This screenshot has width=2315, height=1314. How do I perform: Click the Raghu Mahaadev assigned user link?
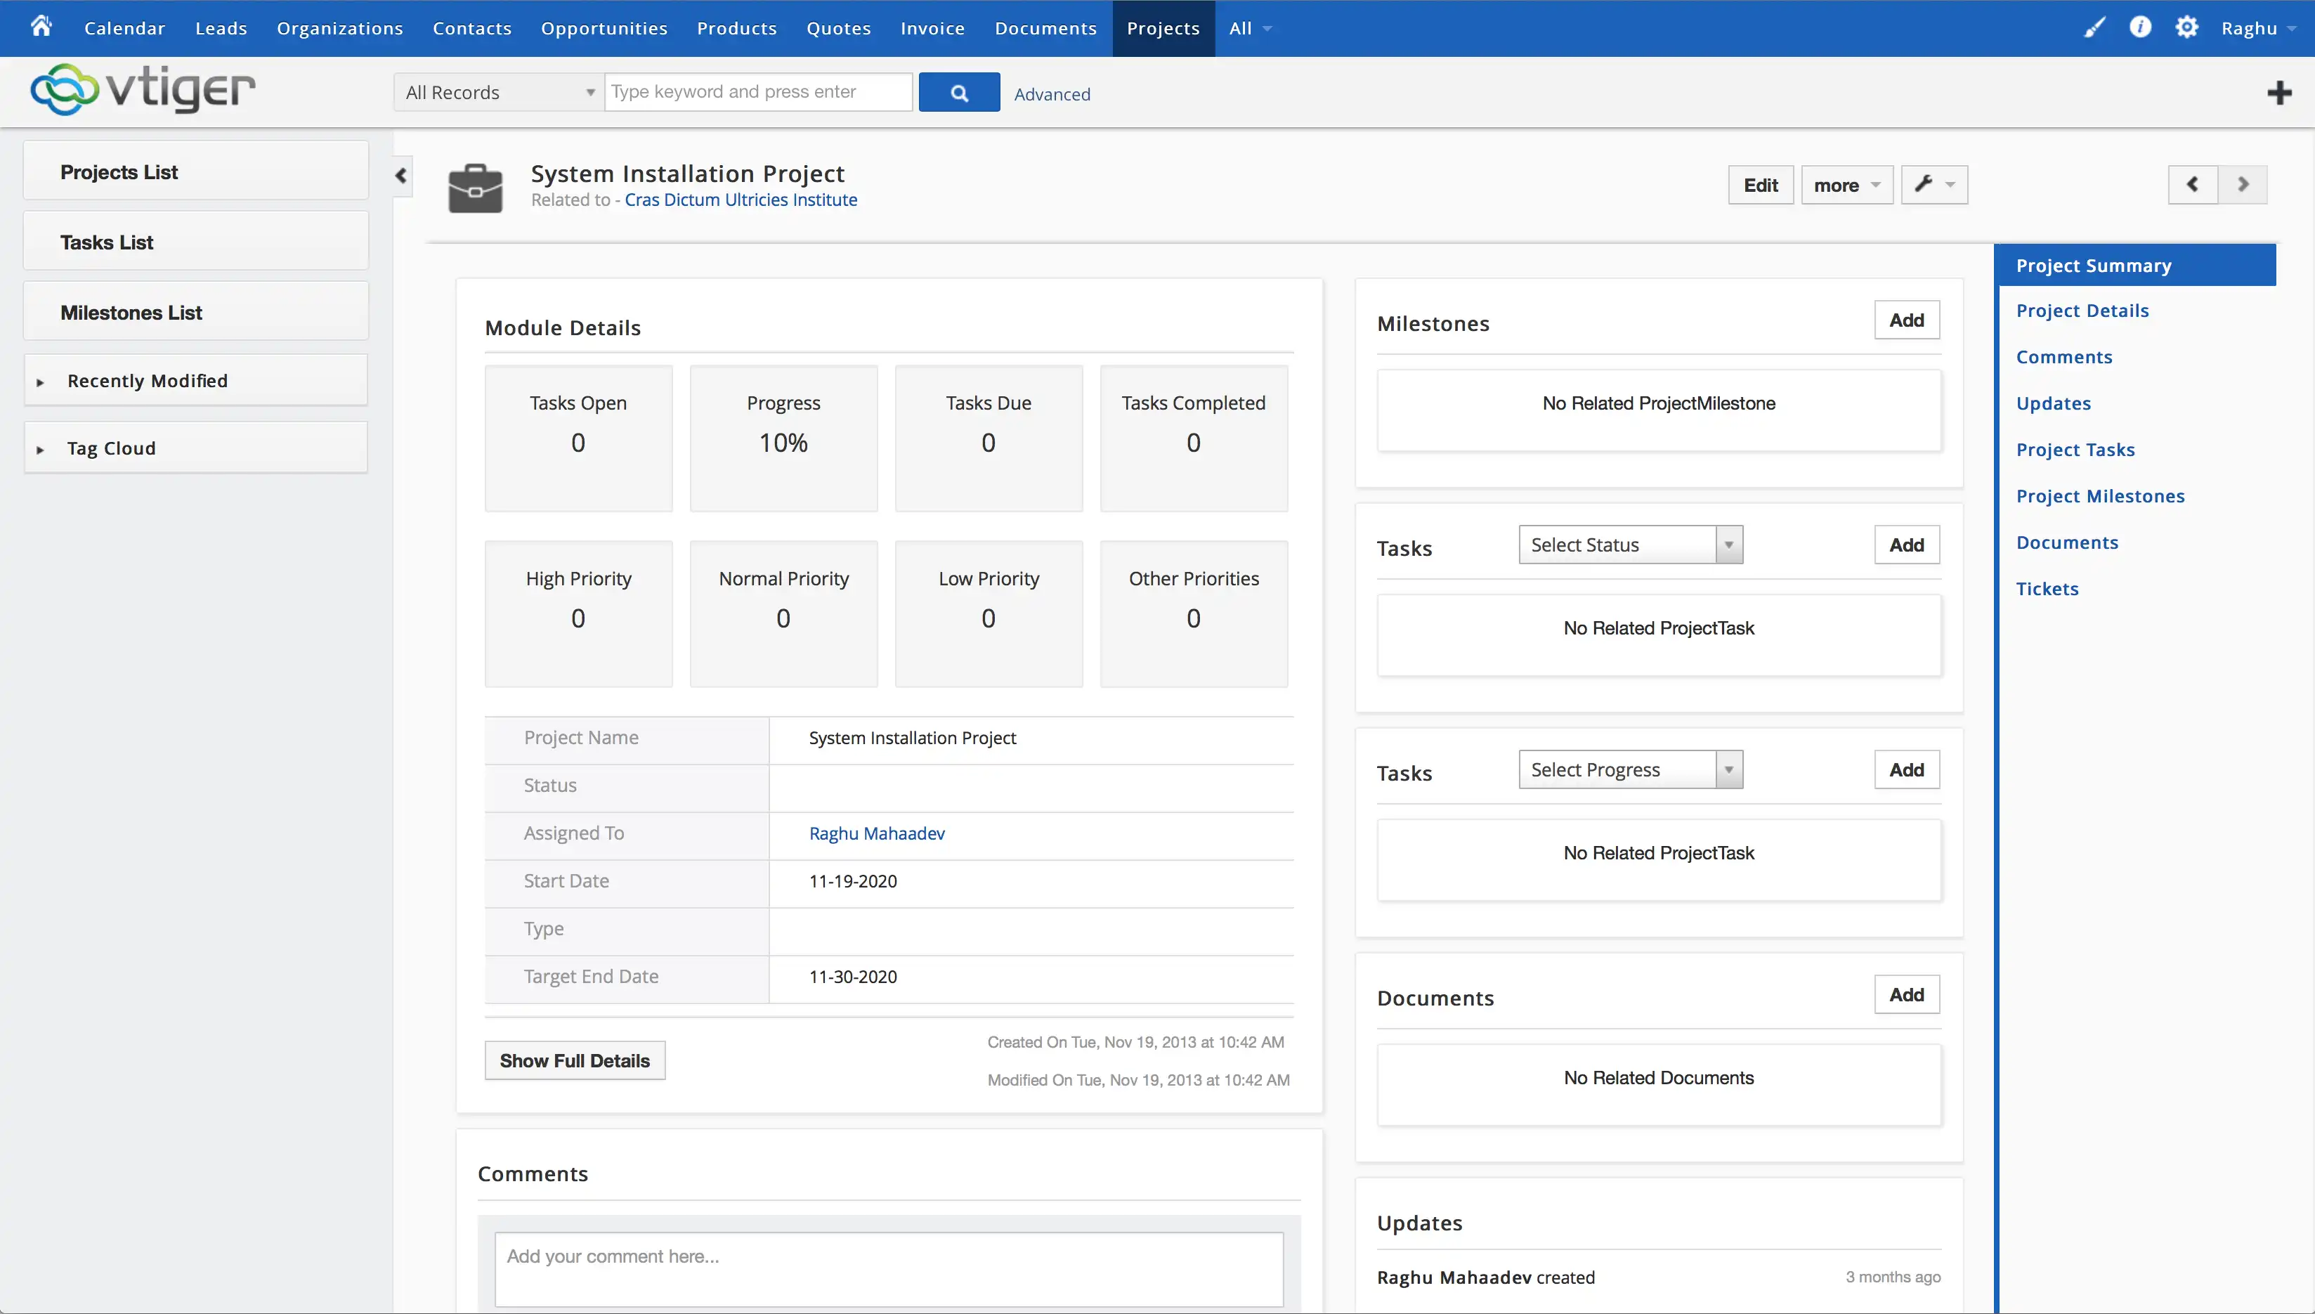[878, 832]
